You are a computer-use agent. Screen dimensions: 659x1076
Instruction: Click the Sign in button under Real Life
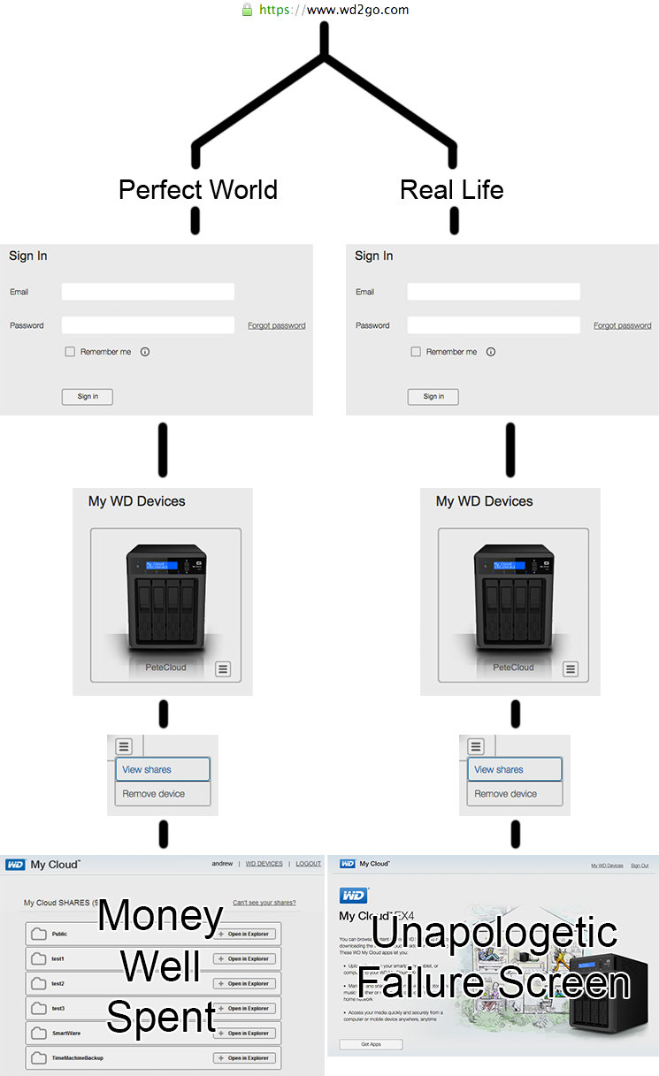[x=433, y=396]
